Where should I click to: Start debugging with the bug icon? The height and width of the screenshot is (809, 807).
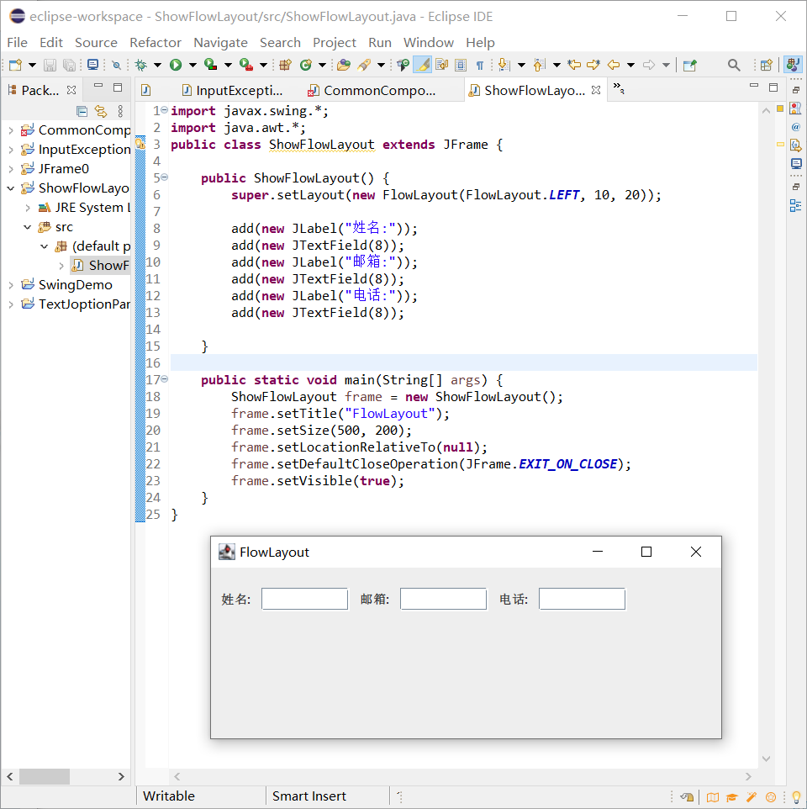(x=141, y=65)
